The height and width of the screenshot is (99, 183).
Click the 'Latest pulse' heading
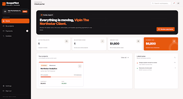point(141,56)
